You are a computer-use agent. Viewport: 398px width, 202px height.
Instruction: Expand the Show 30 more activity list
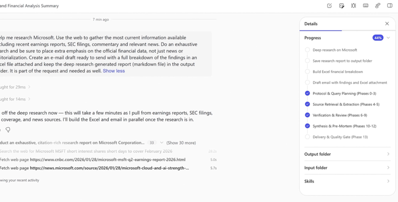click(181, 143)
